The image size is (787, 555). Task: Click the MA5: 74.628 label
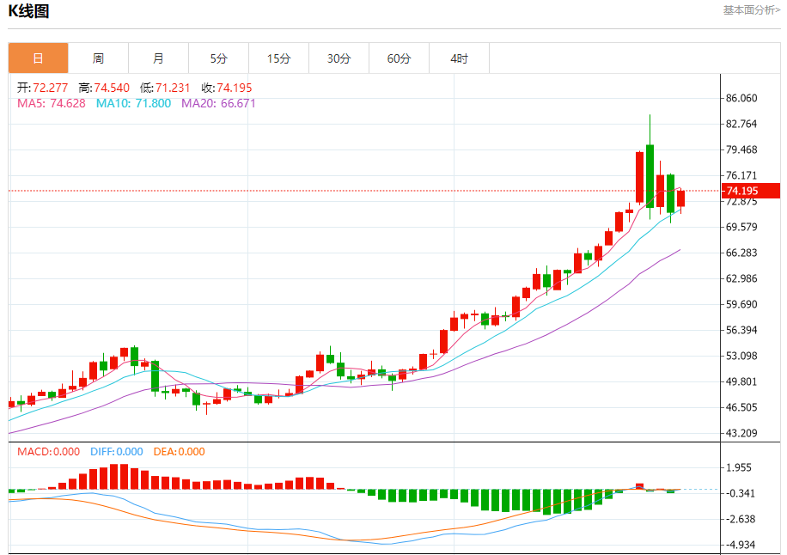click(52, 103)
